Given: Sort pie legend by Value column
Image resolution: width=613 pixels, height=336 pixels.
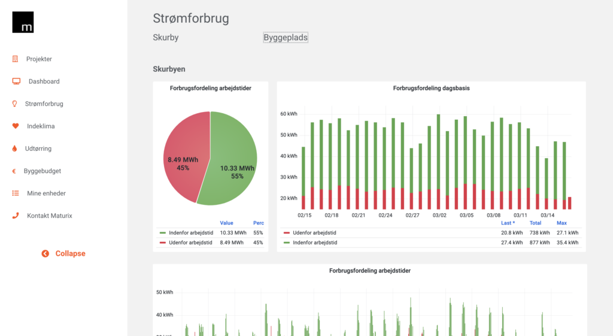Looking at the screenshot, I should (x=226, y=223).
